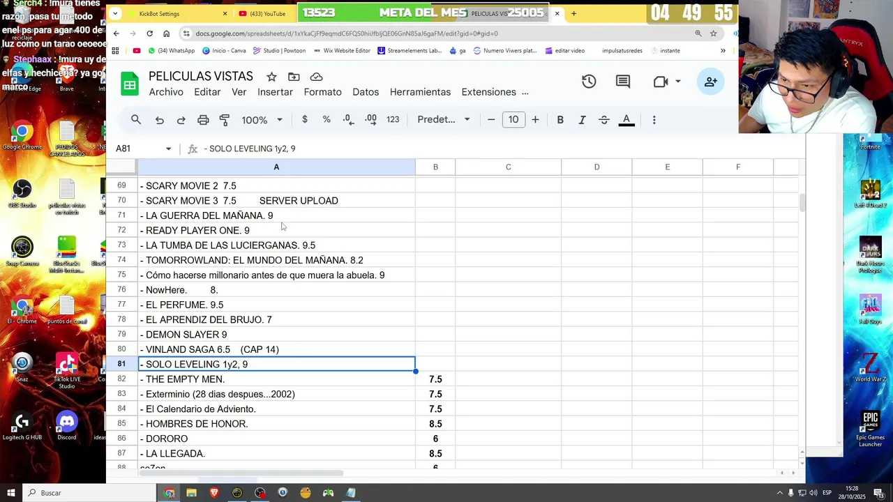The height and width of the screenshot is (502, 893).
Task: Format as currency dollar sign
Action: click(x=305, y=120)
